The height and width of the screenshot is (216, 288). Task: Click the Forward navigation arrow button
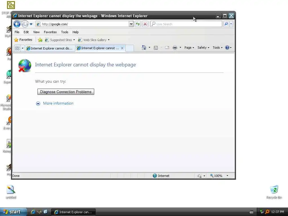click(x=25, y=24)
